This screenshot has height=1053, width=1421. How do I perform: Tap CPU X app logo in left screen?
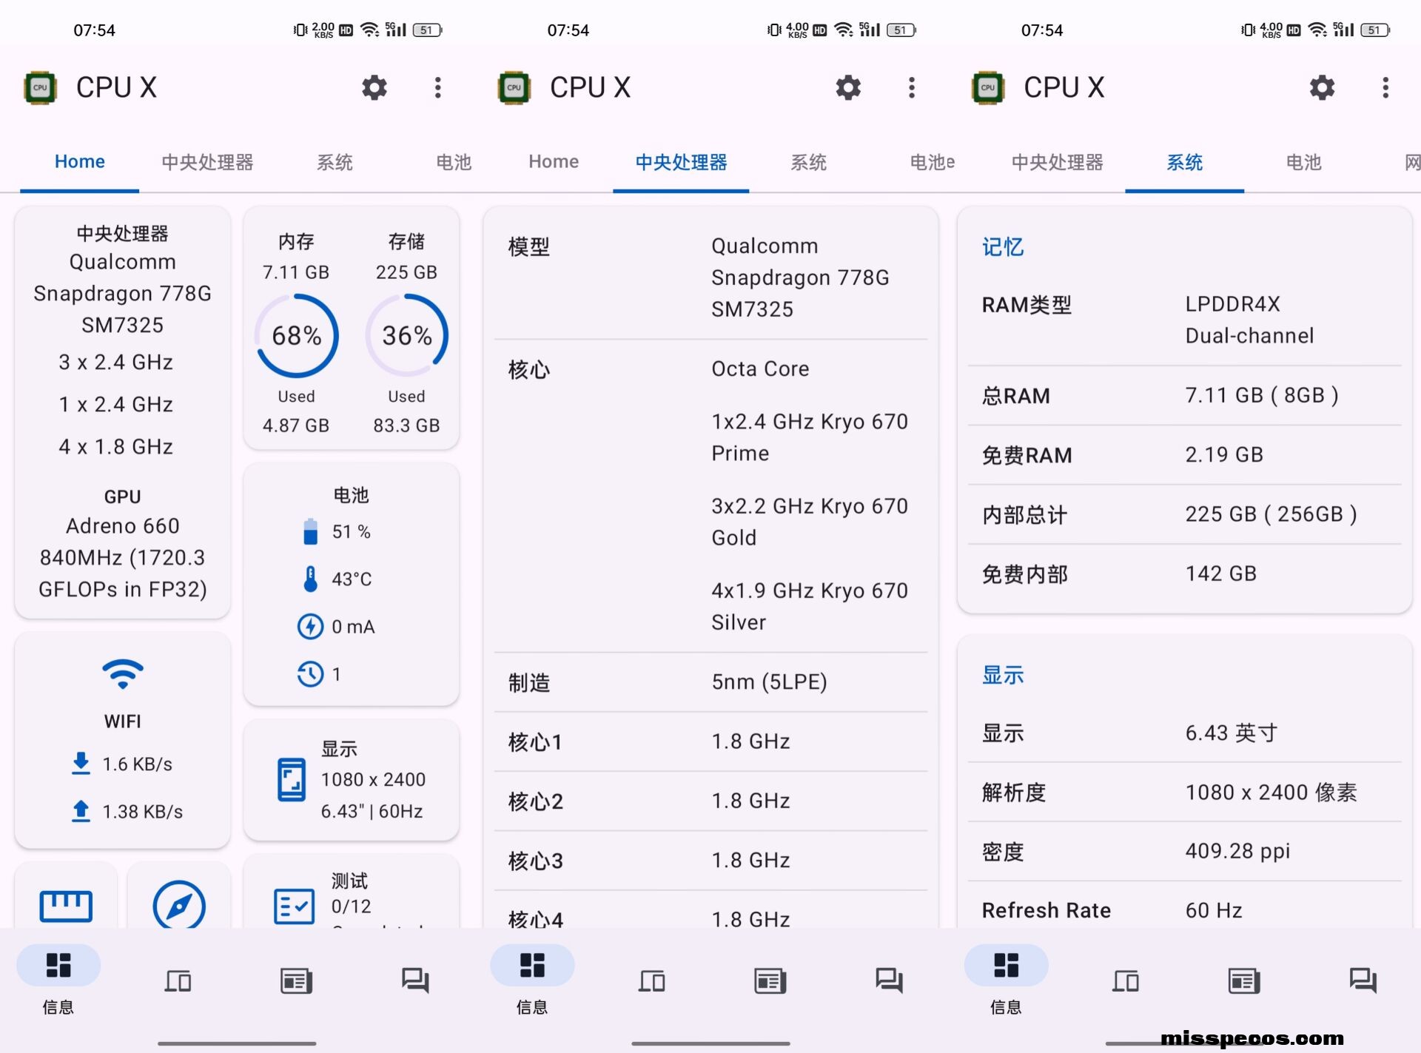41,87
